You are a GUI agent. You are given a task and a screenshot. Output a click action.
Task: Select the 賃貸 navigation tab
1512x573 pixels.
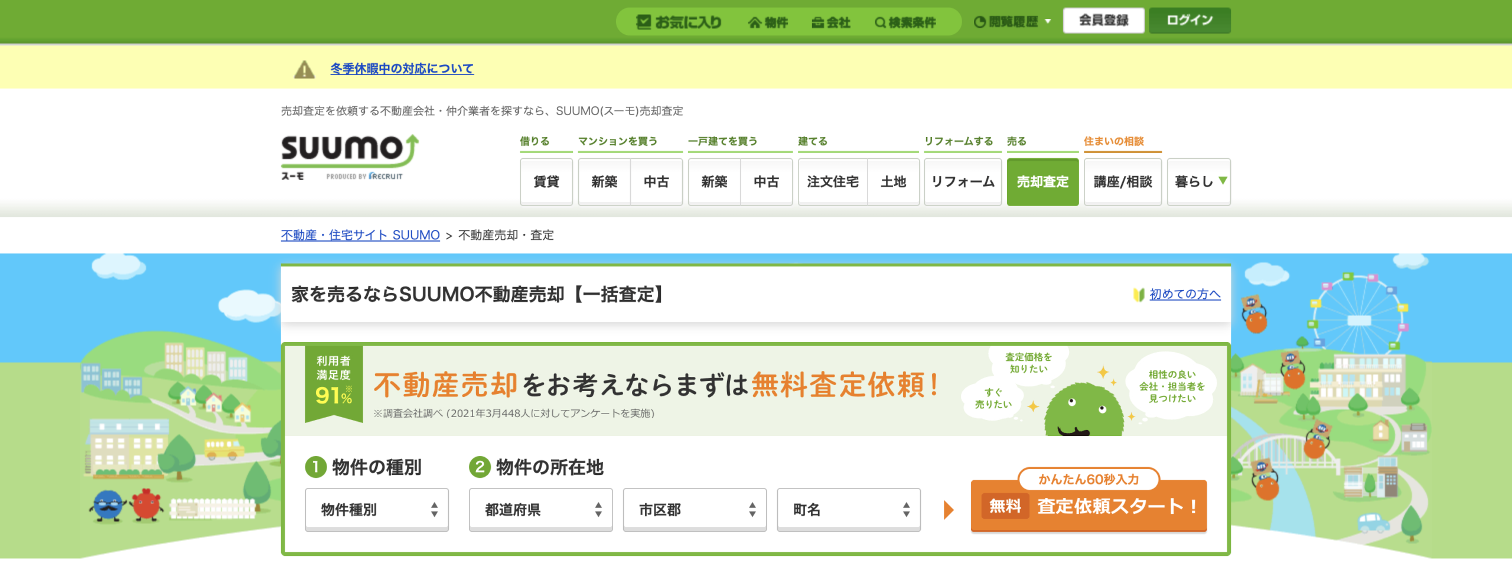(546, 182)
